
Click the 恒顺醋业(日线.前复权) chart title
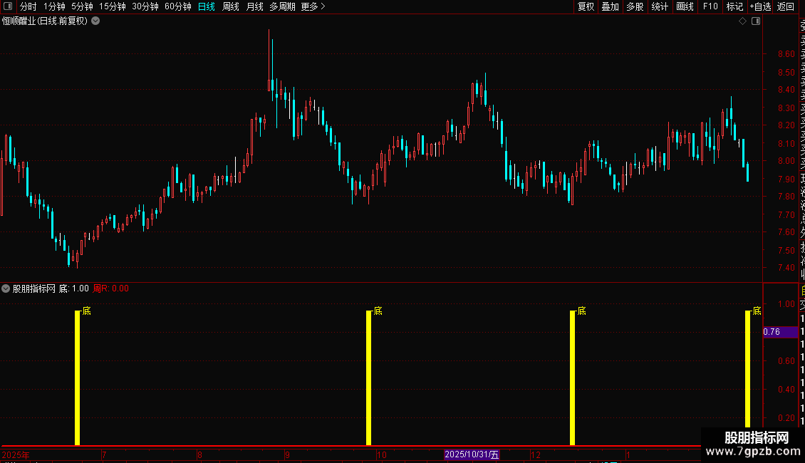pos(45,21)
